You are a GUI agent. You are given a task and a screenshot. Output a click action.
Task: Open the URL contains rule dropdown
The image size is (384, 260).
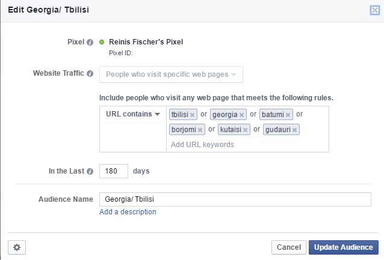(133, 114)
